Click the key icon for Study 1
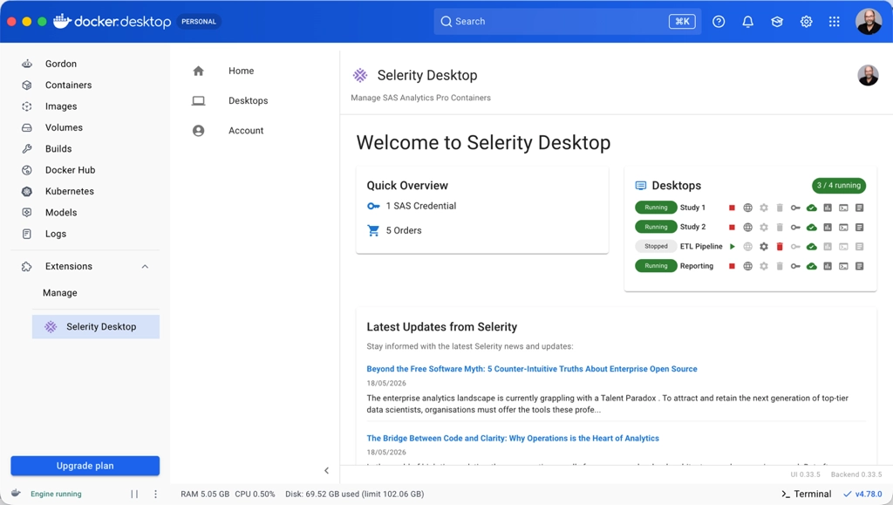893x505 pixels. tap(795, 208)
